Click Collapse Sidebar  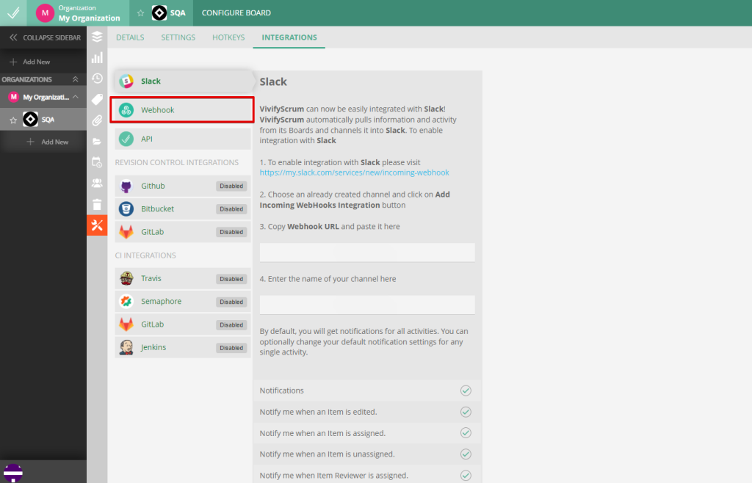click(x=44, y=37)
